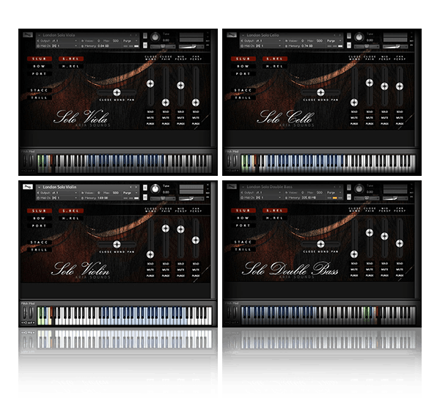Open the Output dropdown in Viola header

(x=76, y=40)
